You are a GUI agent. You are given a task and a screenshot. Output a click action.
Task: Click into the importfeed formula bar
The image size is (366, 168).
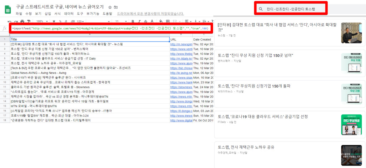pos(110,29)
